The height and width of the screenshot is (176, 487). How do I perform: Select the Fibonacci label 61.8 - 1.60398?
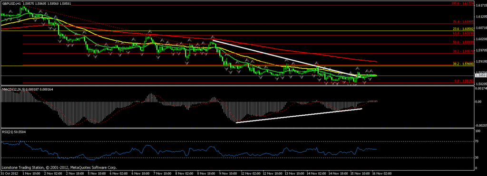point(463,33)
